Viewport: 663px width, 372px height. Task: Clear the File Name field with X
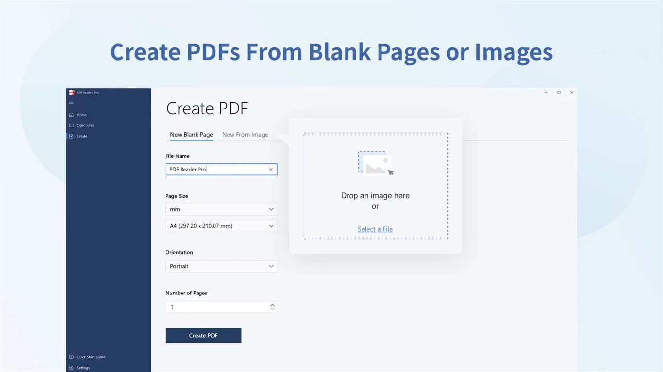pos(271,169)
